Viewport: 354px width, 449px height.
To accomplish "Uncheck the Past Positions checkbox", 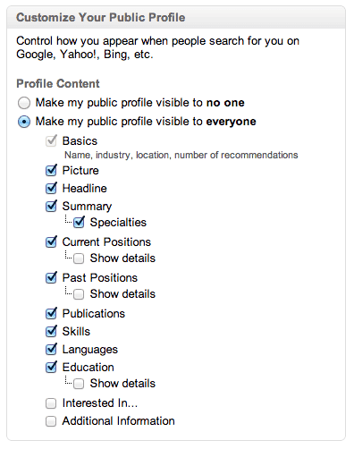I will tap(51, 278).
